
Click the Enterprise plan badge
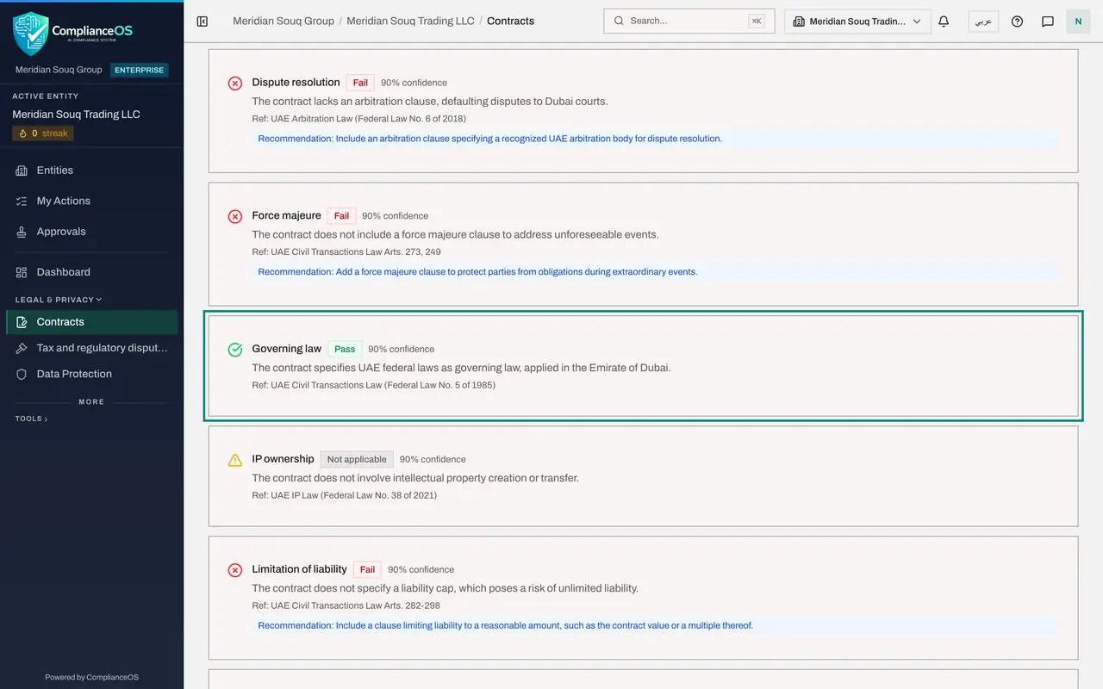pyautogui.click(x=139, y=70)
